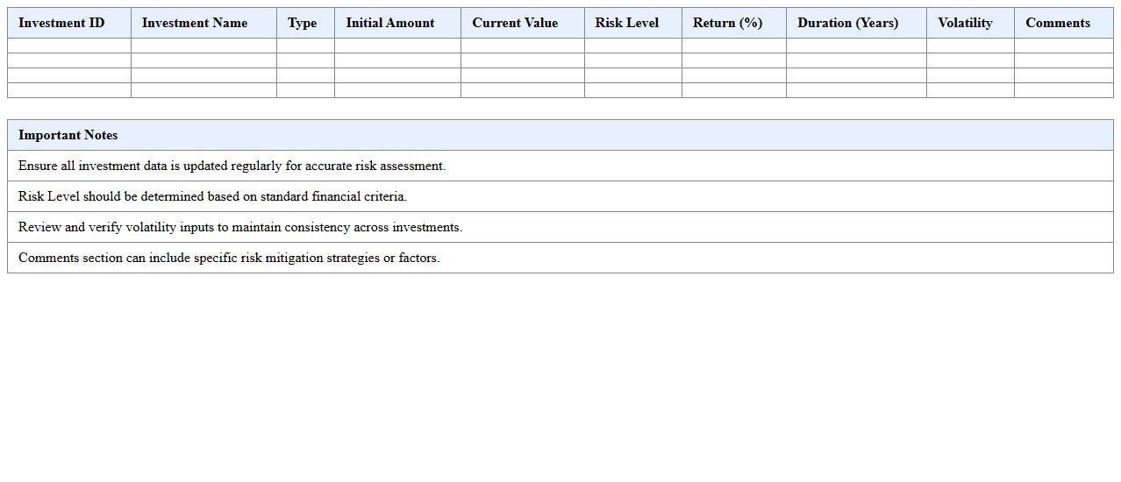Click the Investment ID column header
Screen dimensions: 1121x482
69,23
